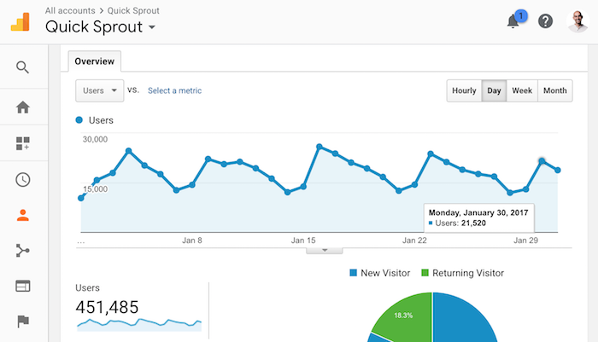The width and height of the screenshot is (598, 342).
Task: Click the January 30 data point on chart
Action: click(542, 161)
